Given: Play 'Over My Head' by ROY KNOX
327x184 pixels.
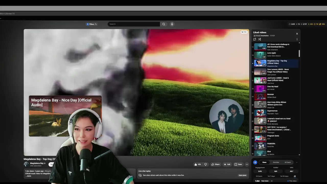Looking at the screenshot, I should pyautogui.click(x=275, y=88).
